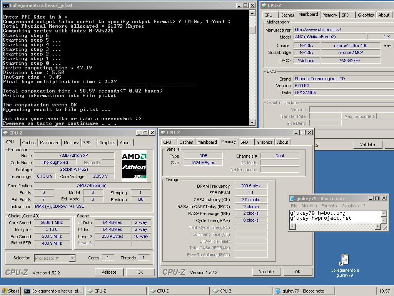Click the Memory Size 1024 MBytes field
Screen dimensions: 394x296
(x=203, y=163)
